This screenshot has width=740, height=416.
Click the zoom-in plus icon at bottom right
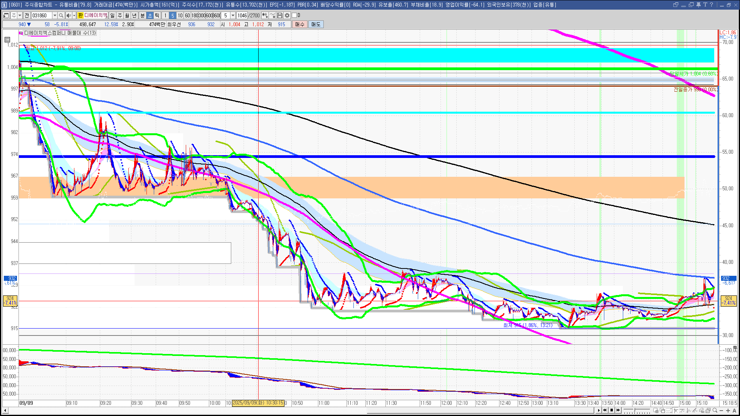point(728,410)
